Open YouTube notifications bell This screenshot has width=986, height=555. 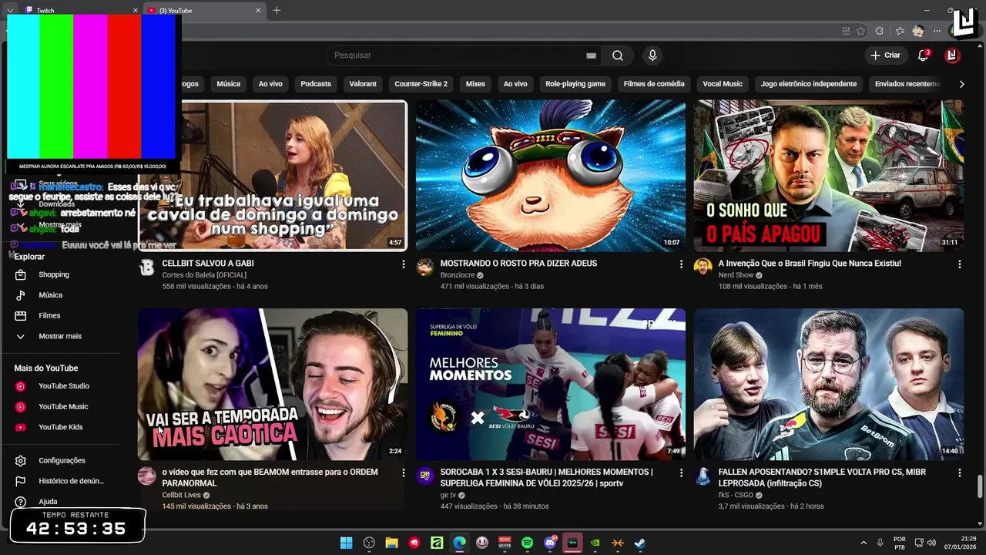click(923, 55)
